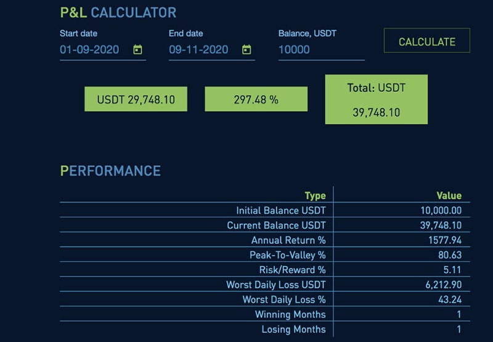Open the Start date calendar picker icon
This screenshot has width=493, height=342.
(138, 50)
